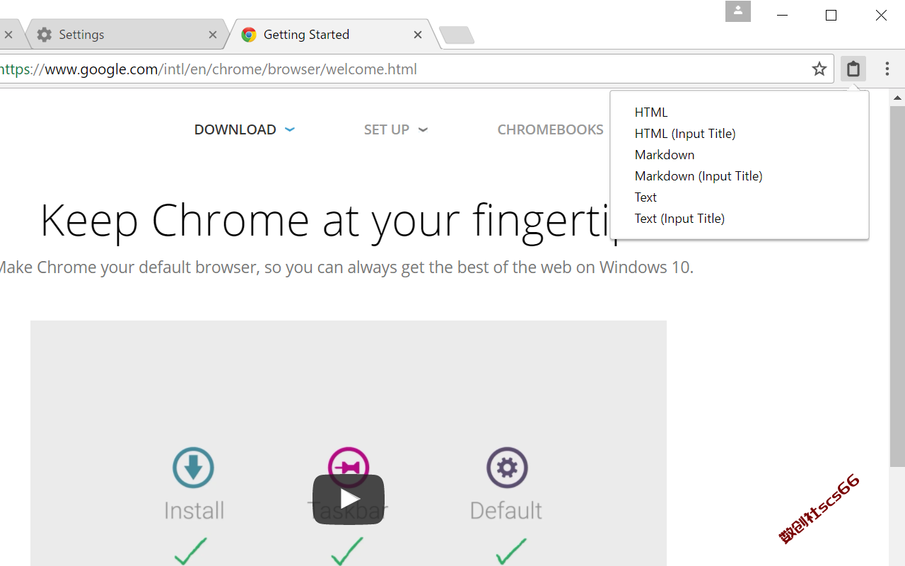Click the green checkmark under Install
Image resolution: width=905 pixels, height=566 pixels.
(191, 551)
